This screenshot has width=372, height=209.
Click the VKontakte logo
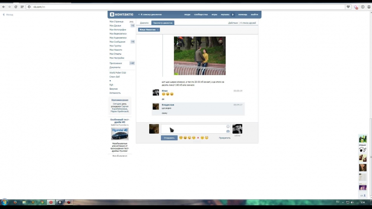pos(121,14)
